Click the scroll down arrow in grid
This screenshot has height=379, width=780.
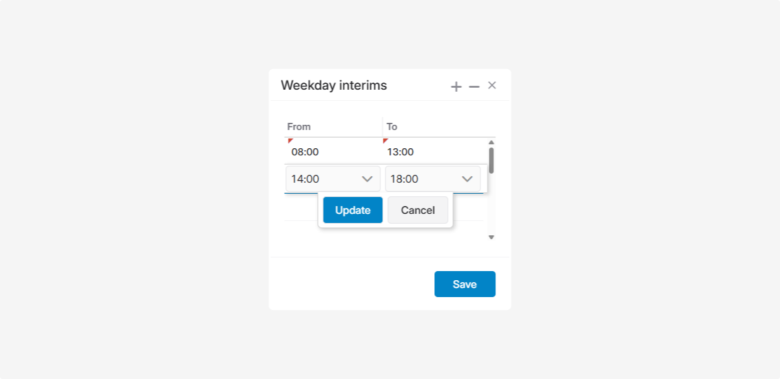491,237
